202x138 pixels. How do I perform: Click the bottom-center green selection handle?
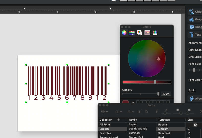click(x=67, y=102)
